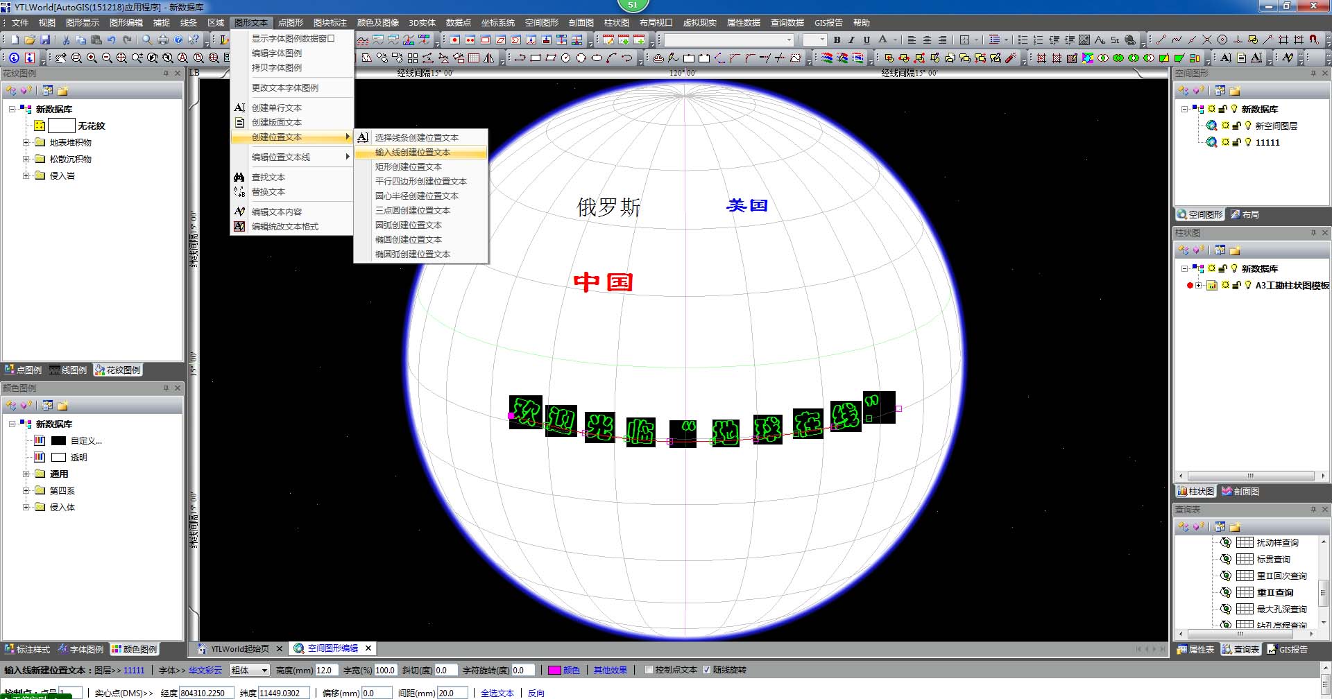Screen dimensions: 1332x699
Task: Click the Print icon in toolbar
Action: (163, 40)
